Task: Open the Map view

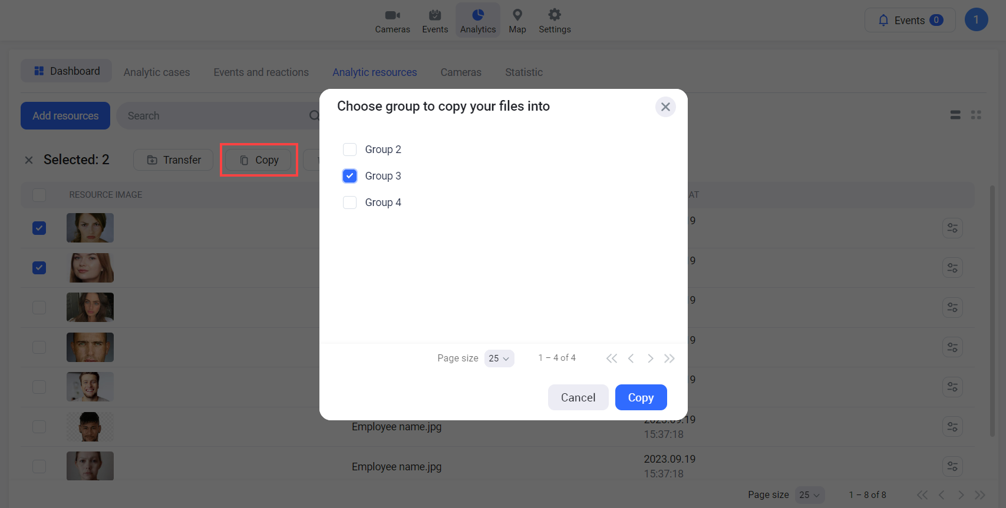Action: coord(517,21)
